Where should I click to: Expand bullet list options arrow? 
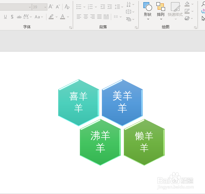[84, 7]
